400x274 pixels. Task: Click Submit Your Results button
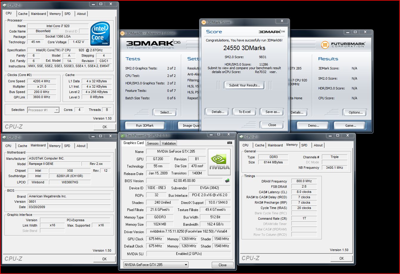coord(245,85)
